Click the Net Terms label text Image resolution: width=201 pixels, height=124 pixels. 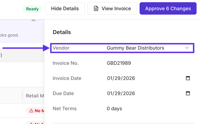tap(64, 108)
